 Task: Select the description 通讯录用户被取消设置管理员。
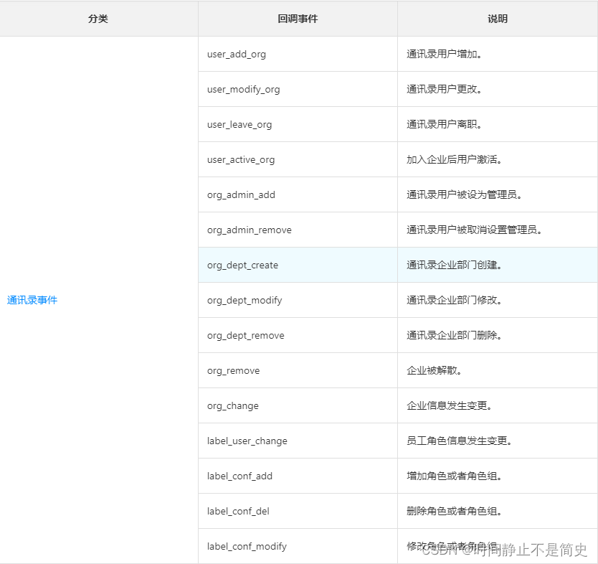pos(475,230)
